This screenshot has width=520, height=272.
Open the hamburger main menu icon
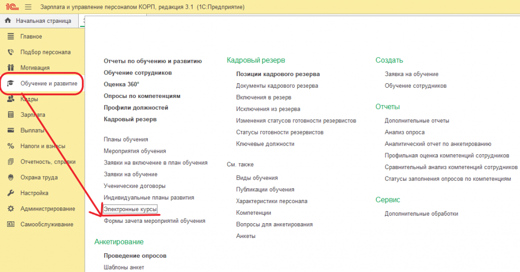coord(28,7)
